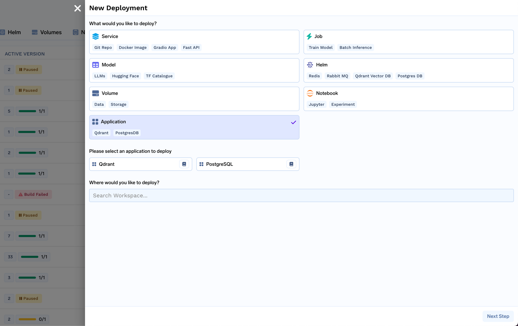The width and height of the screenshot is (518, 326).
Task: Choose the Notebook deployment card
Action: tap(408, 99)
